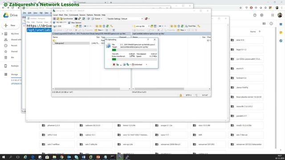Open Bin in Drive sidebar
This screenshot has width=285, height=160.
pyautogui.click(x=12, y=57)
